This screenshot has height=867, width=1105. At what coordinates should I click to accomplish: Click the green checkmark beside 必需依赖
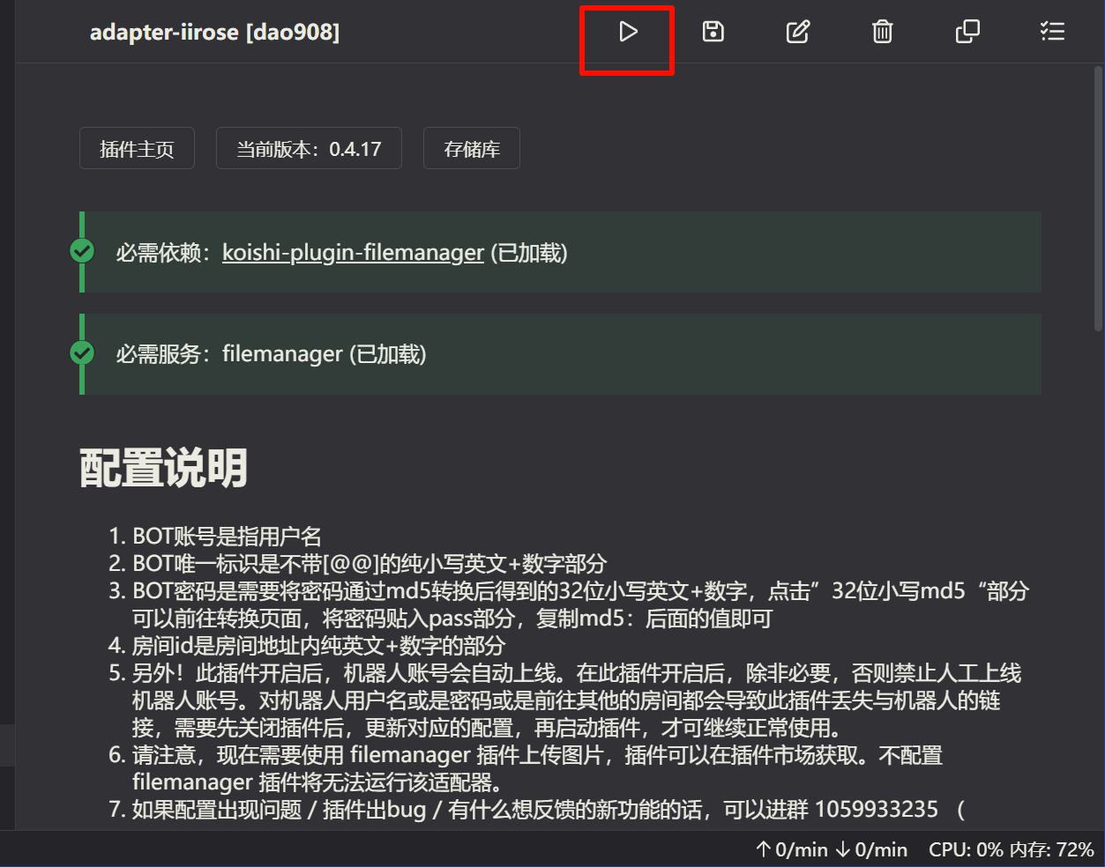pos(81,251)
